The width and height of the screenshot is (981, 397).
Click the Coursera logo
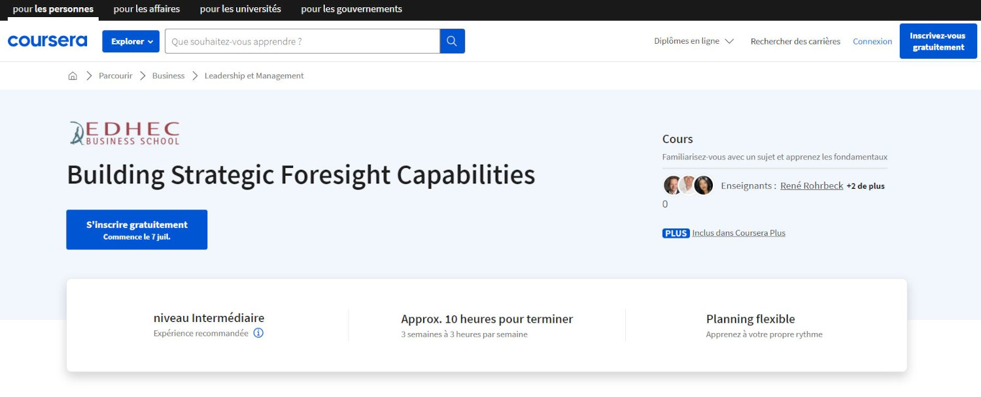click(47, 41)
